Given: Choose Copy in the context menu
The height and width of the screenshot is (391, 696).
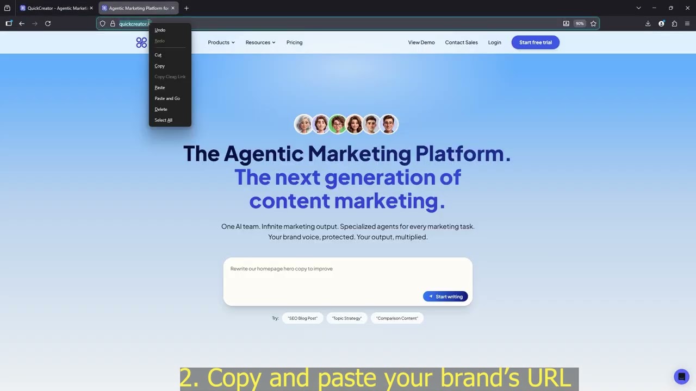Looking at the screenshot, I should 159,66.
